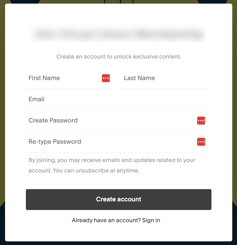Open password manager icon in Create Password field
This screenshot has width=237, height=245.
(x=201, y=121)
